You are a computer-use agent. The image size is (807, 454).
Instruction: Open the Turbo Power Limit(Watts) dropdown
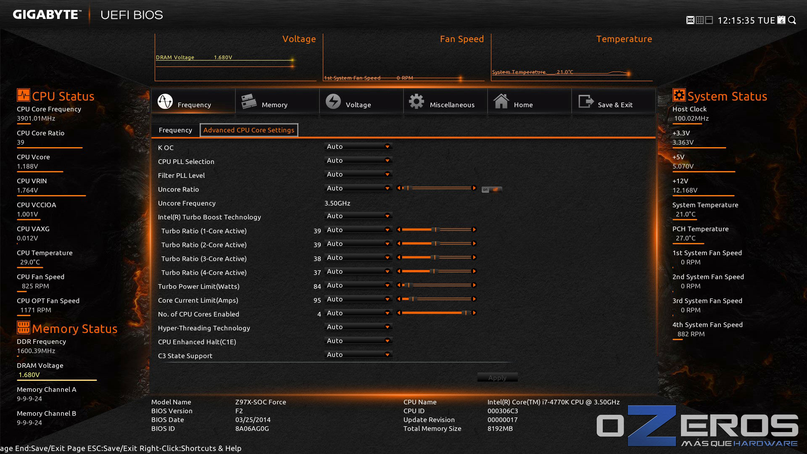358,285
